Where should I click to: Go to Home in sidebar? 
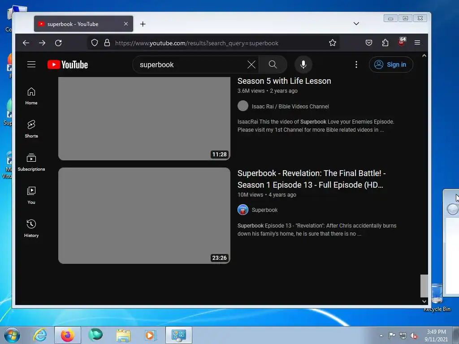coord(31,96)
